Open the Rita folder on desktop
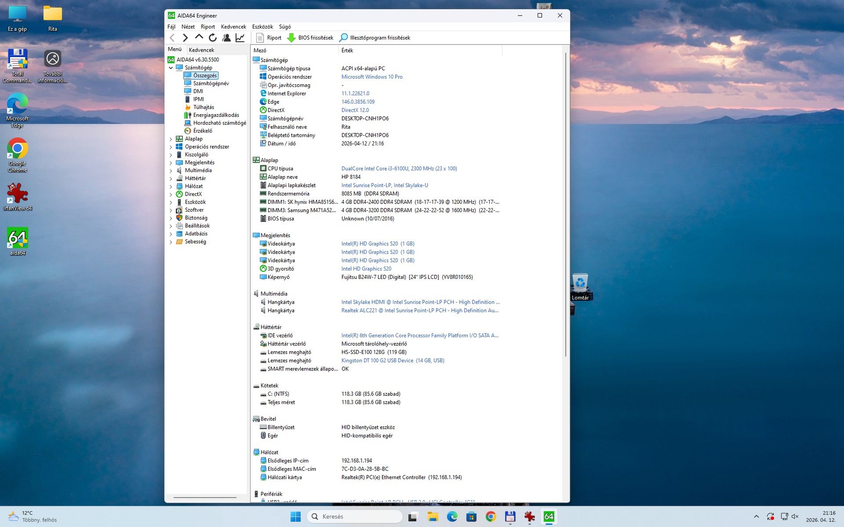844x527 pixels. click(x=53, y=18)
